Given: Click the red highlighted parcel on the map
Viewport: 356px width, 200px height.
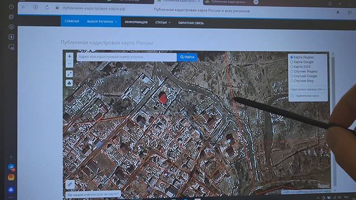Looking at the screenshot, I should click(x=163, y=99).
